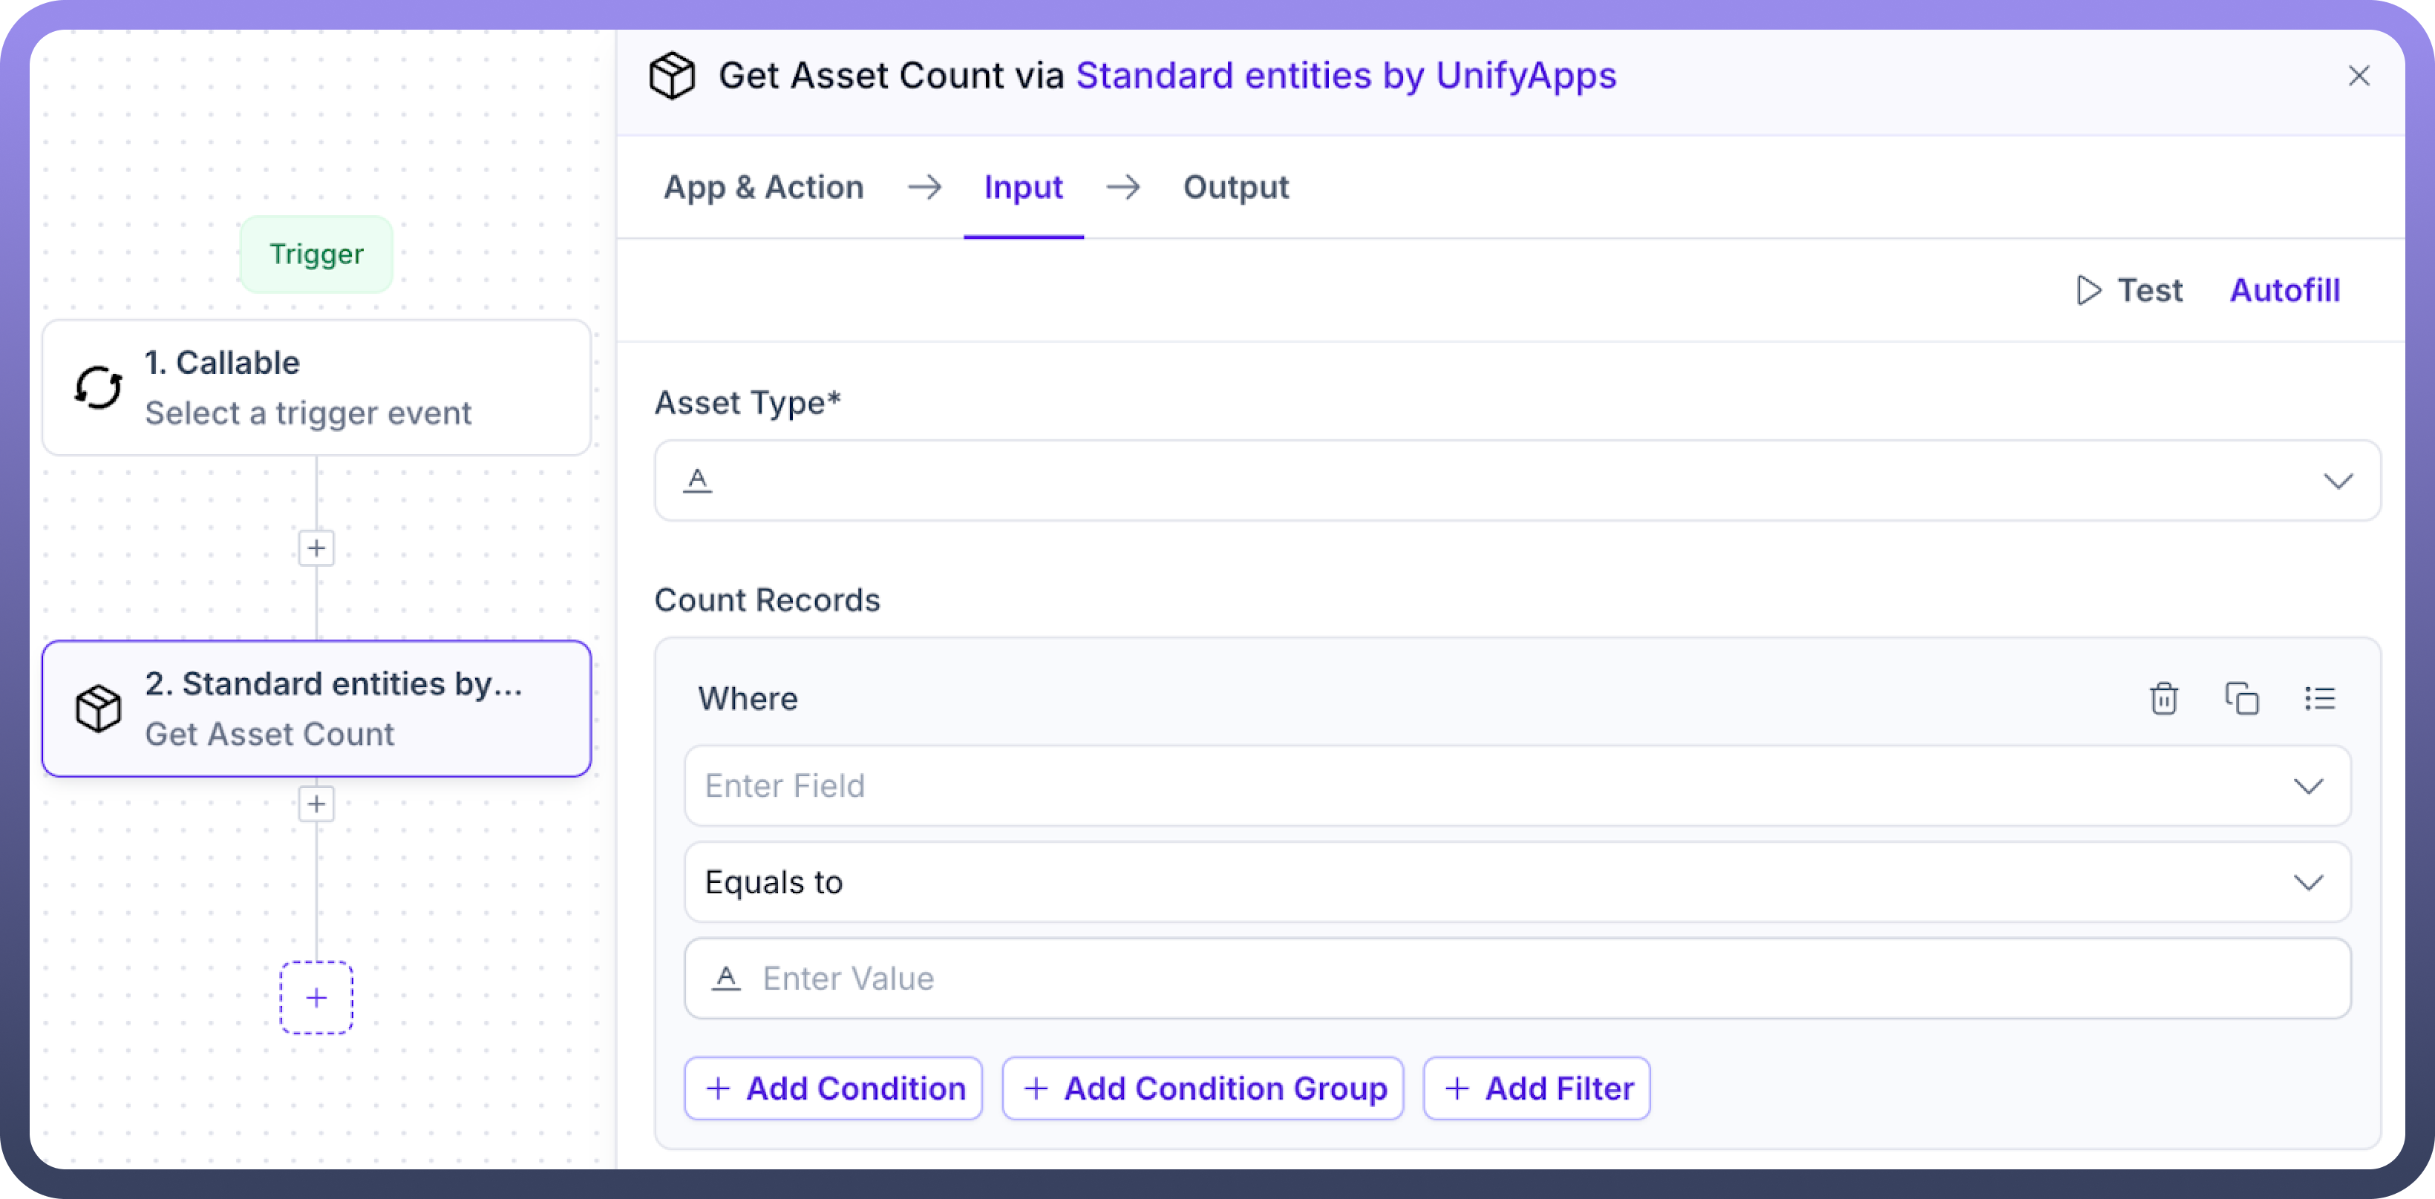Duplicate the Where condition group

[2241, 699]
